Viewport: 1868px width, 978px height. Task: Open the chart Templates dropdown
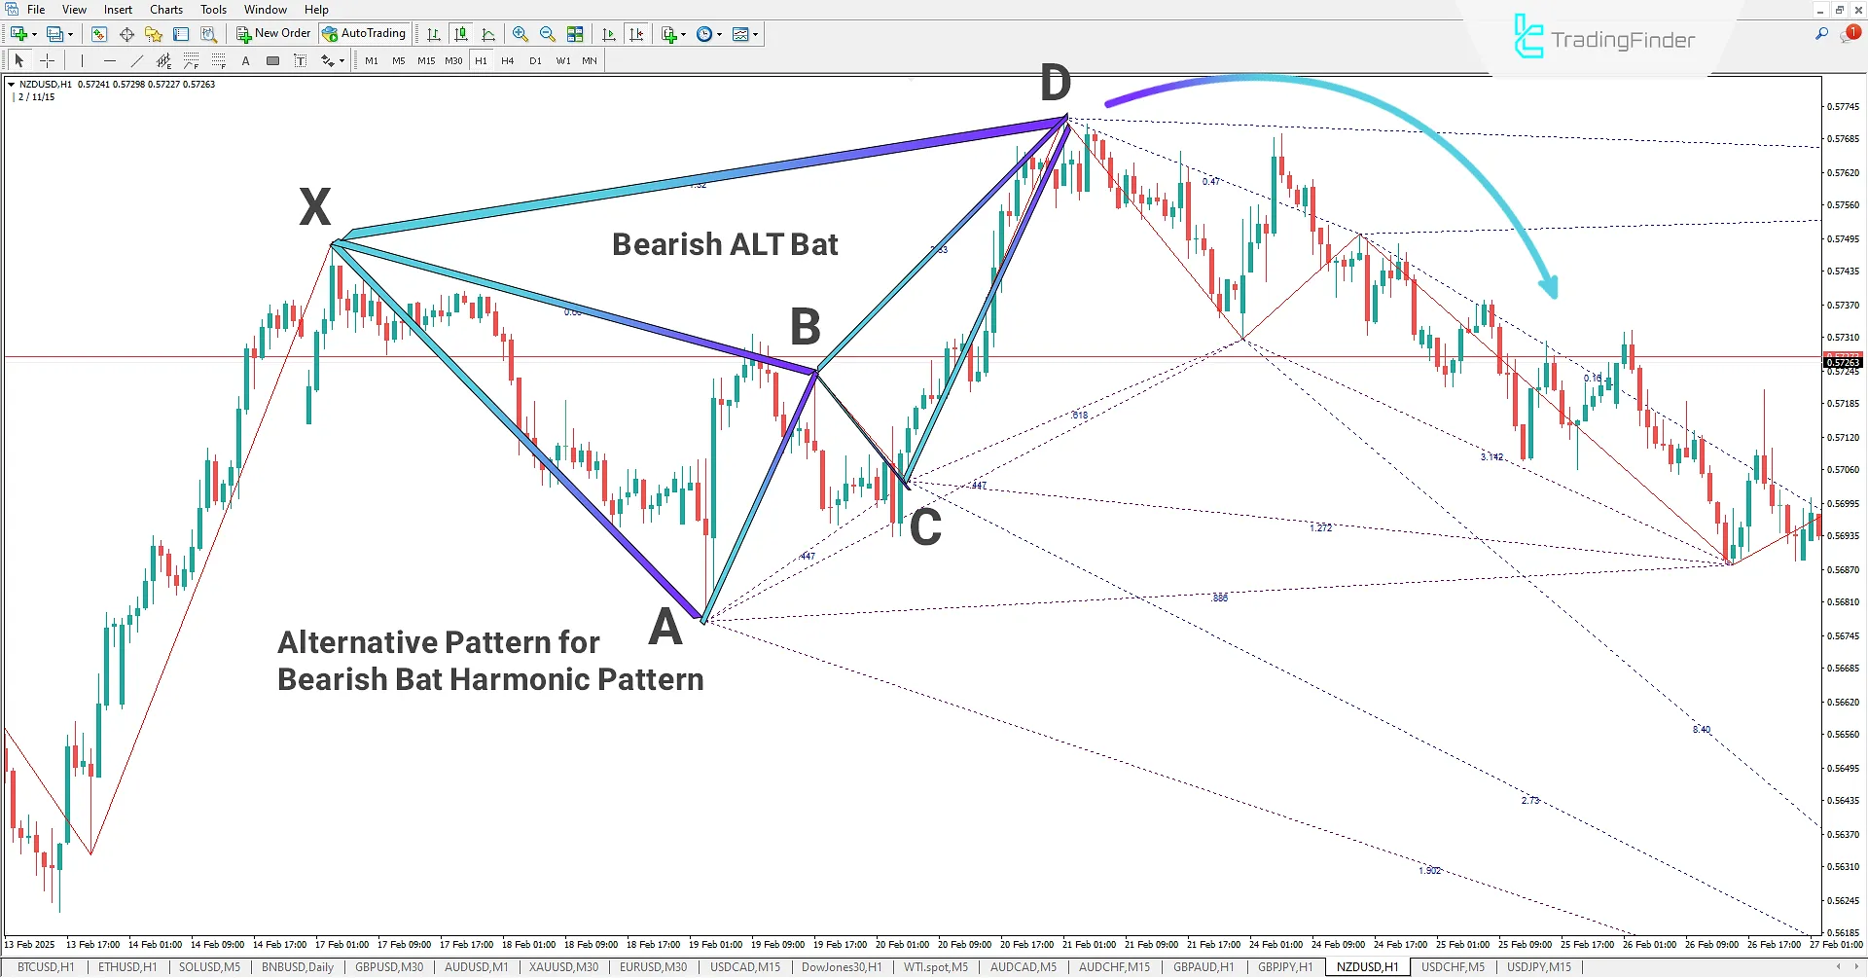[743, 34]
